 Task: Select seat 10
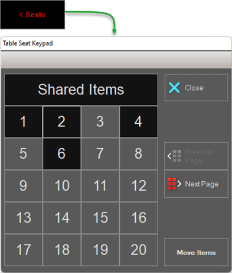click(x=61, y=186)
